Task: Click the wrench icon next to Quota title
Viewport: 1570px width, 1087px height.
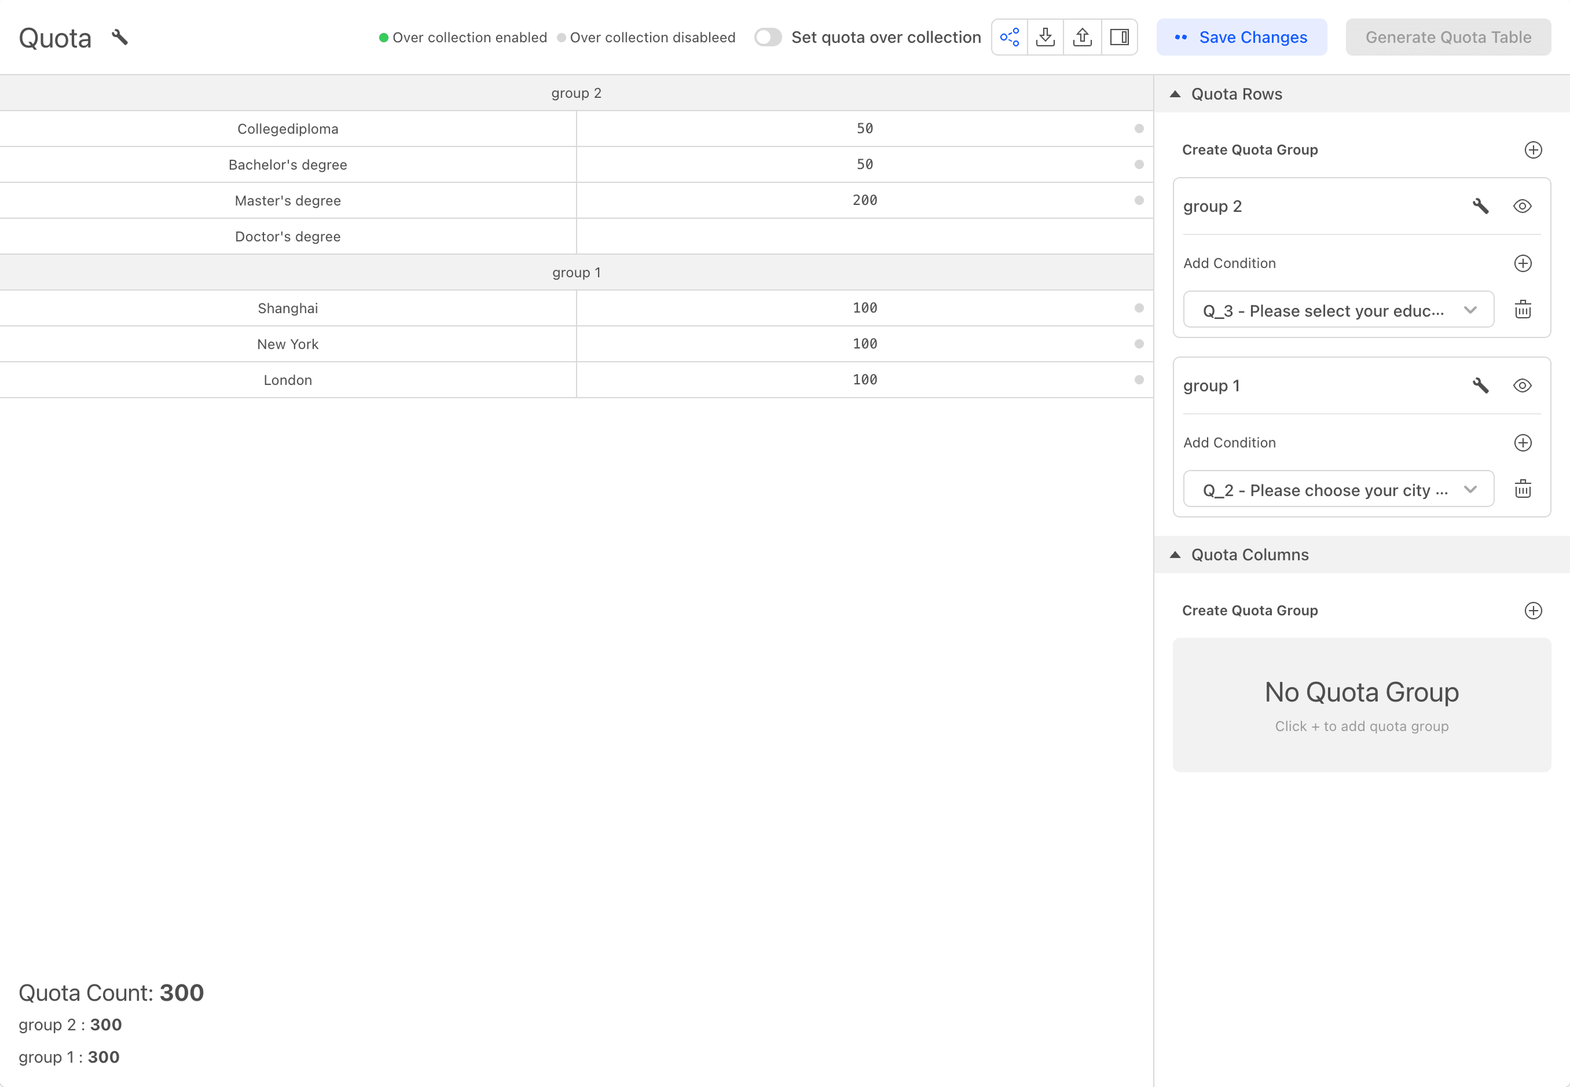Action: point(120,38)
